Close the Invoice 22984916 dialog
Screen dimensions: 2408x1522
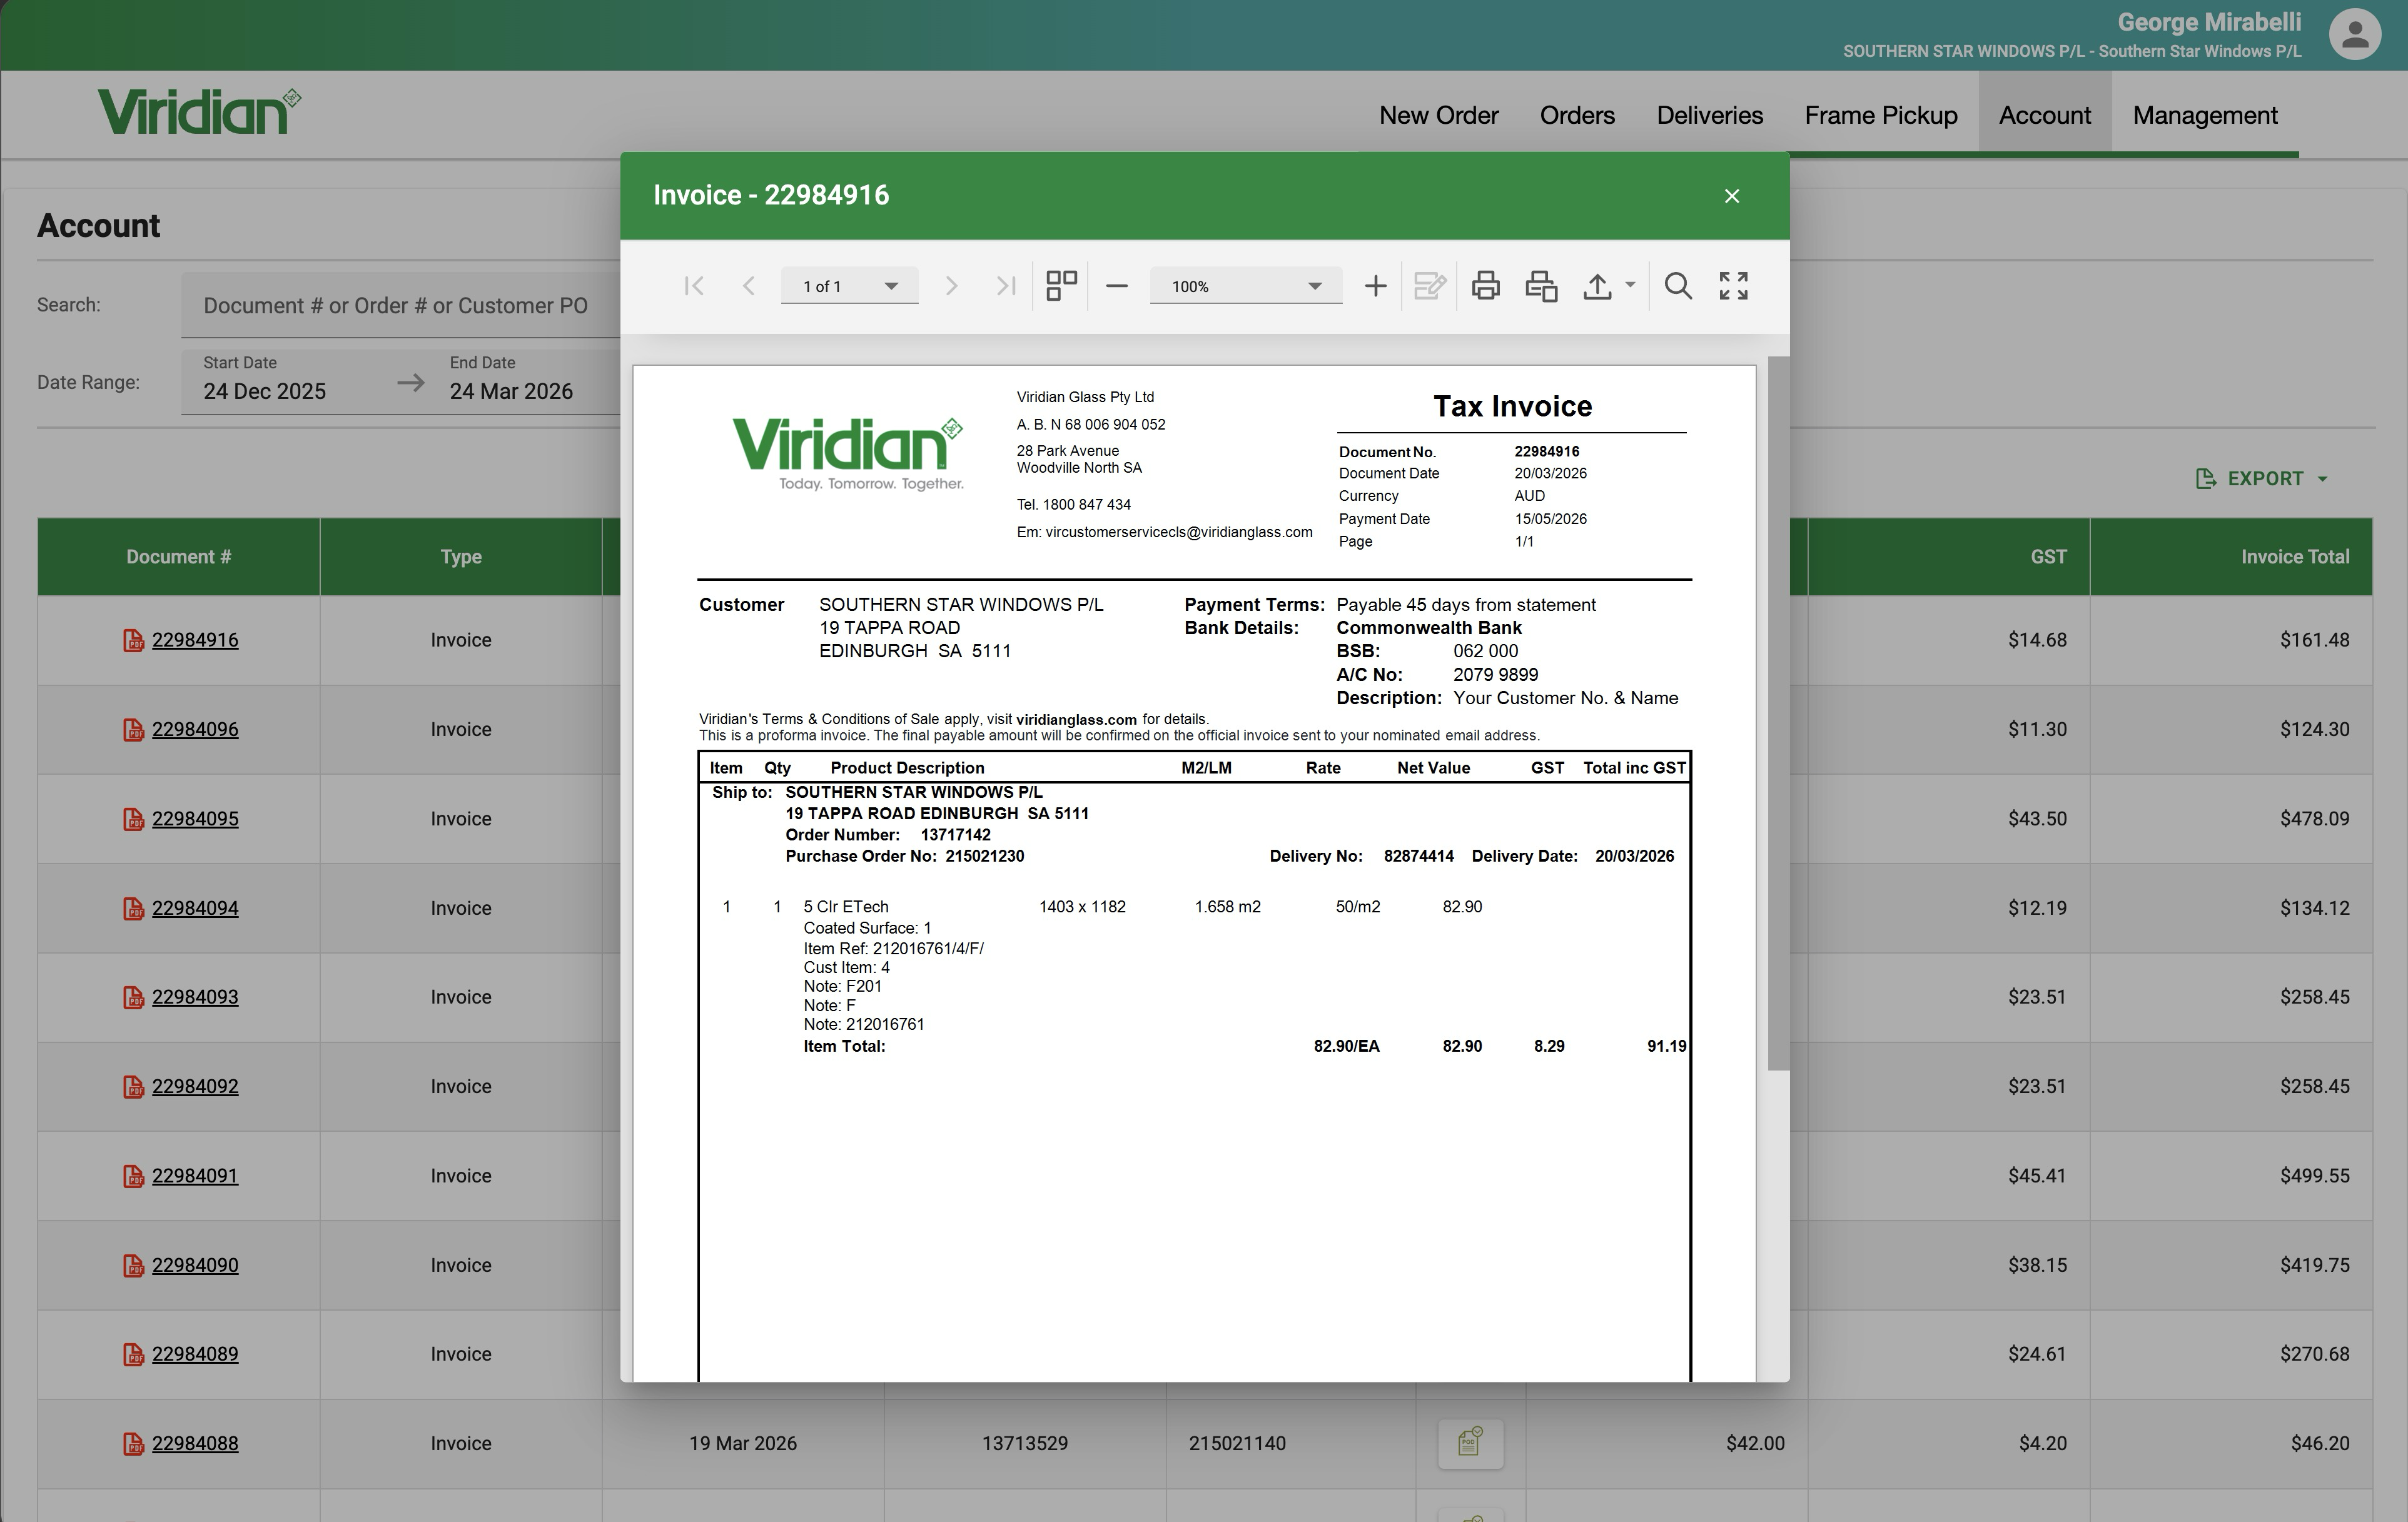click(x=1732, y=196)
